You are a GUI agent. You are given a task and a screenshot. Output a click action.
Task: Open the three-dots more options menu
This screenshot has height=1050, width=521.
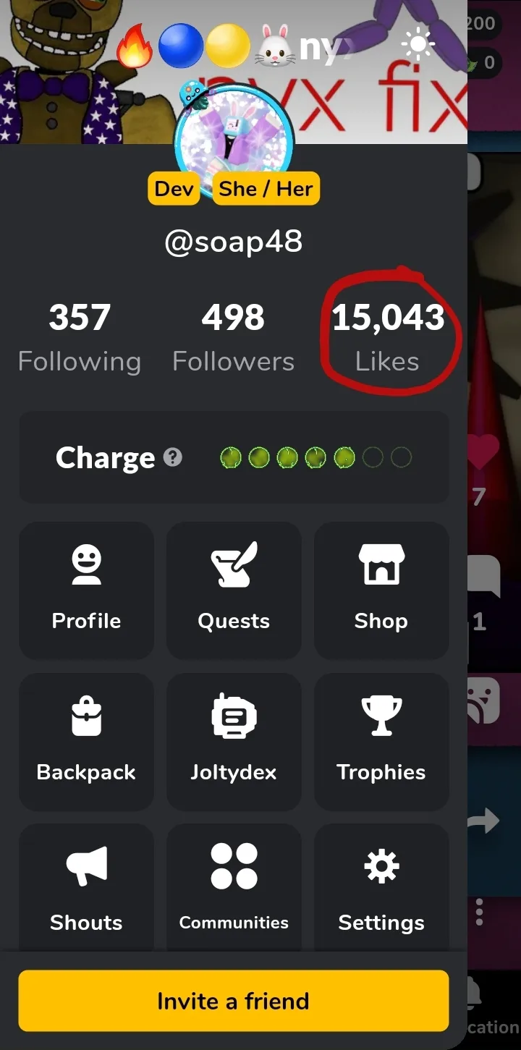(479, 912)
